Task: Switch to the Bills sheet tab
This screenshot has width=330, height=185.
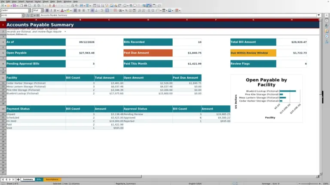Action: [39, 179]
